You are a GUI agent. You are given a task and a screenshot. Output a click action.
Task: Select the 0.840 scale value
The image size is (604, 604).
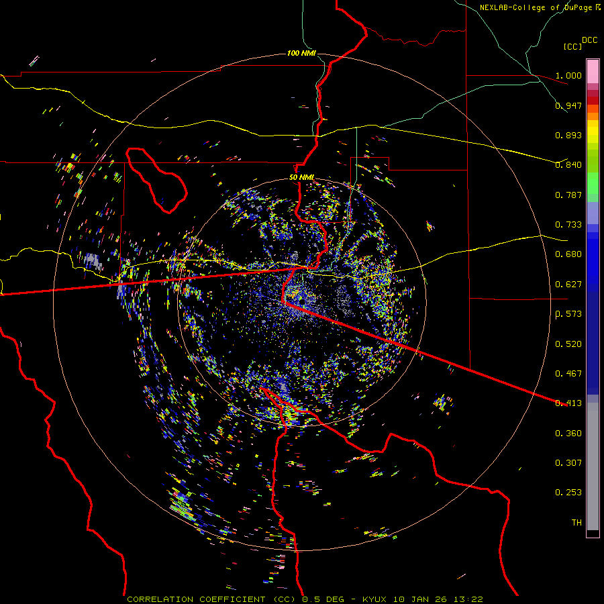click(568, 165)
